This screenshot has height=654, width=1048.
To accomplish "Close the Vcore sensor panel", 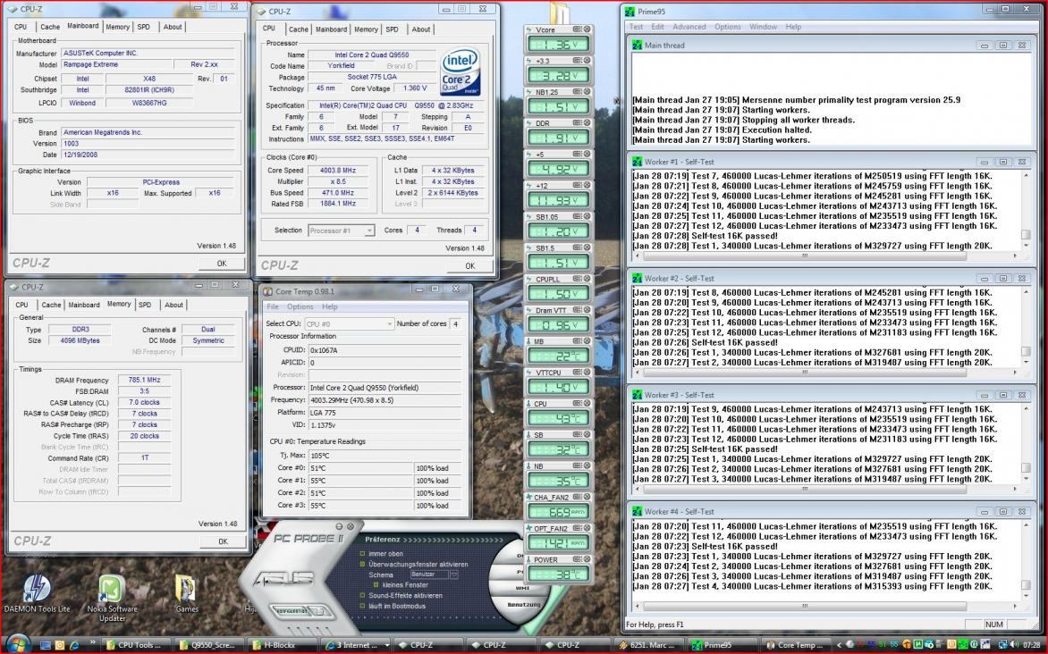I will [587, 29].
